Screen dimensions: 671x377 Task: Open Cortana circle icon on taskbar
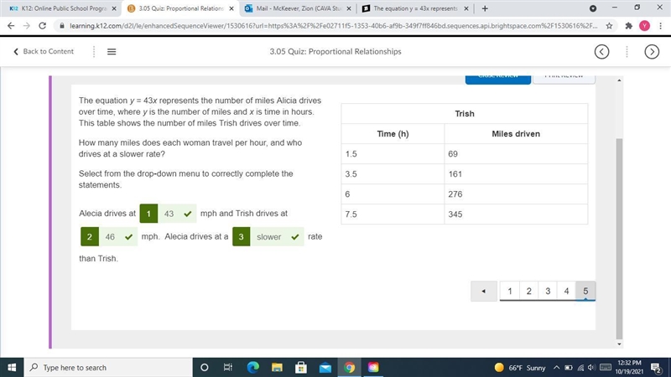(204, 368)
